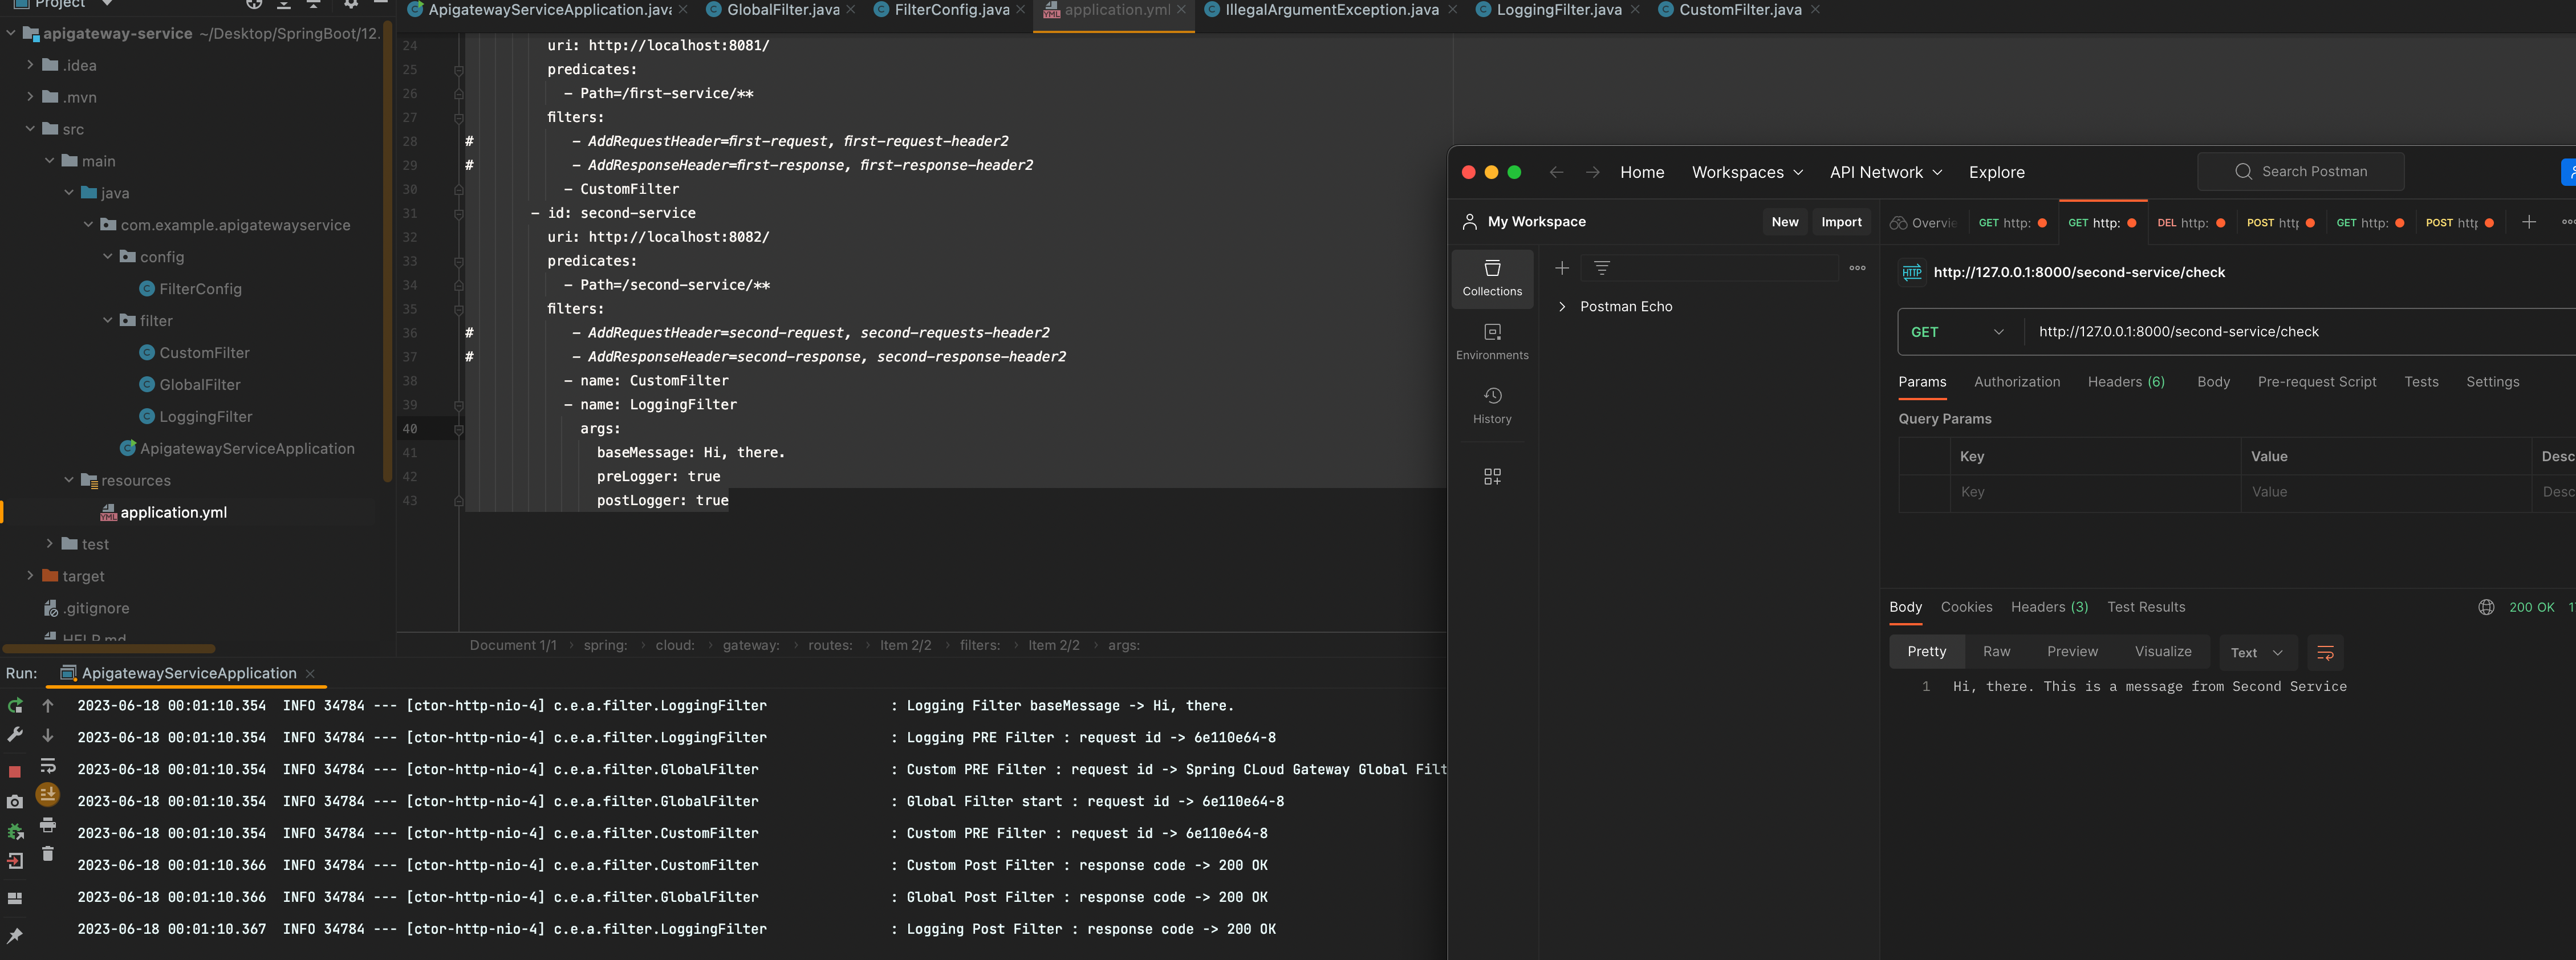Click plus to create new collection
This screenshot has height=960, width=2576.
click(x=1562, y=268)
